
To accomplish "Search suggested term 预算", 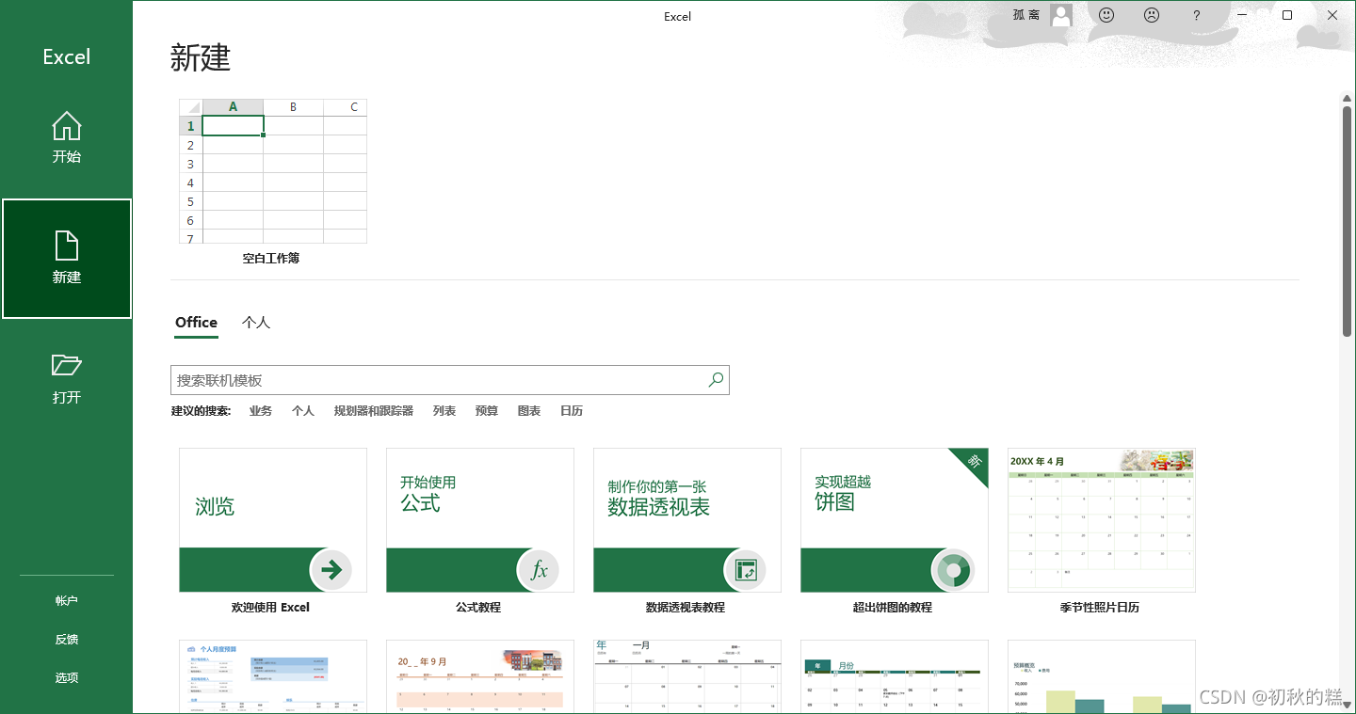I will point(487,411).
